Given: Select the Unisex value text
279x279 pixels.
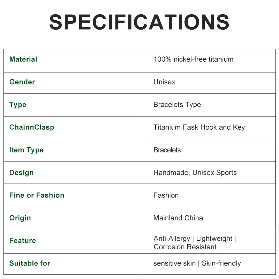Looking at the screenshot, I should (164, 82).
